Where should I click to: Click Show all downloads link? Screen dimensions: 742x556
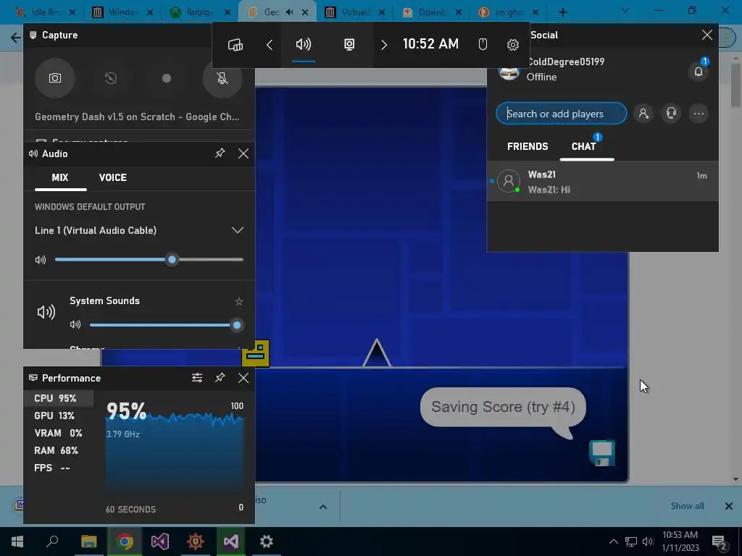click(687, 506)
